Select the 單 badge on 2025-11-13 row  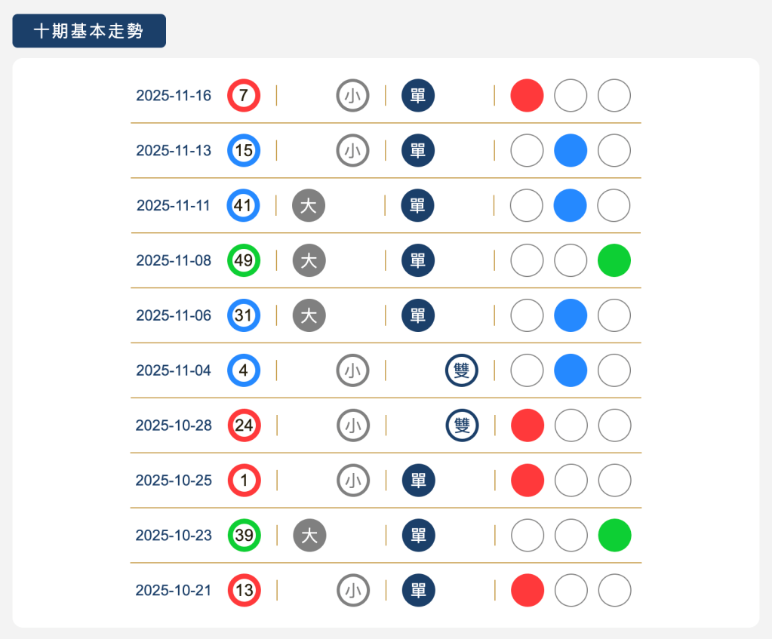(417, 150)
